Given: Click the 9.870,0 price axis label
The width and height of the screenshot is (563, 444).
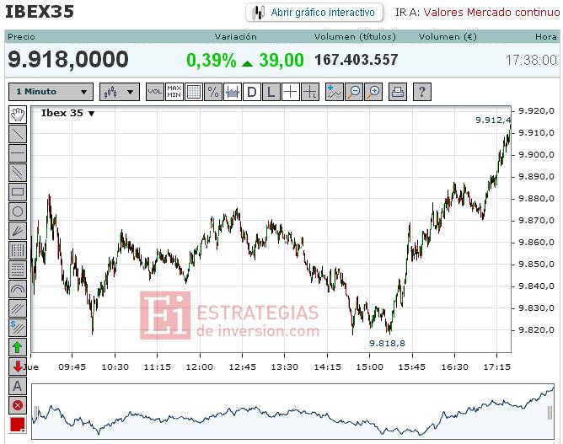Looking at the screenshot, I should (x=536, y=221).
